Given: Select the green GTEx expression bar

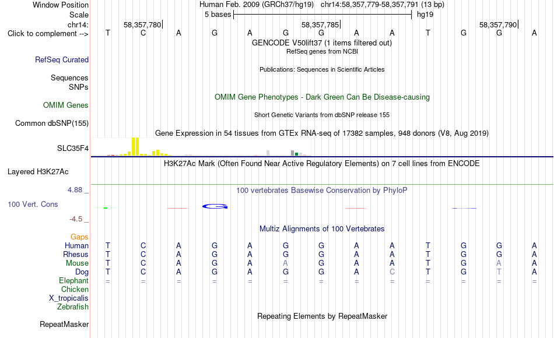Looking at the screenshot, I should coord(296,154).
